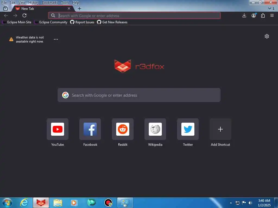Open Eclipse Main Site bookmark

point(17,22)
